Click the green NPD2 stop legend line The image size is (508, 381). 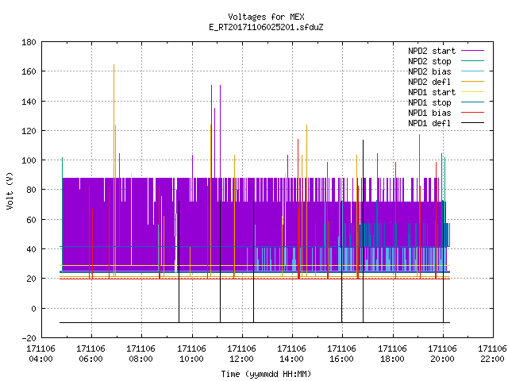[472, 61]
